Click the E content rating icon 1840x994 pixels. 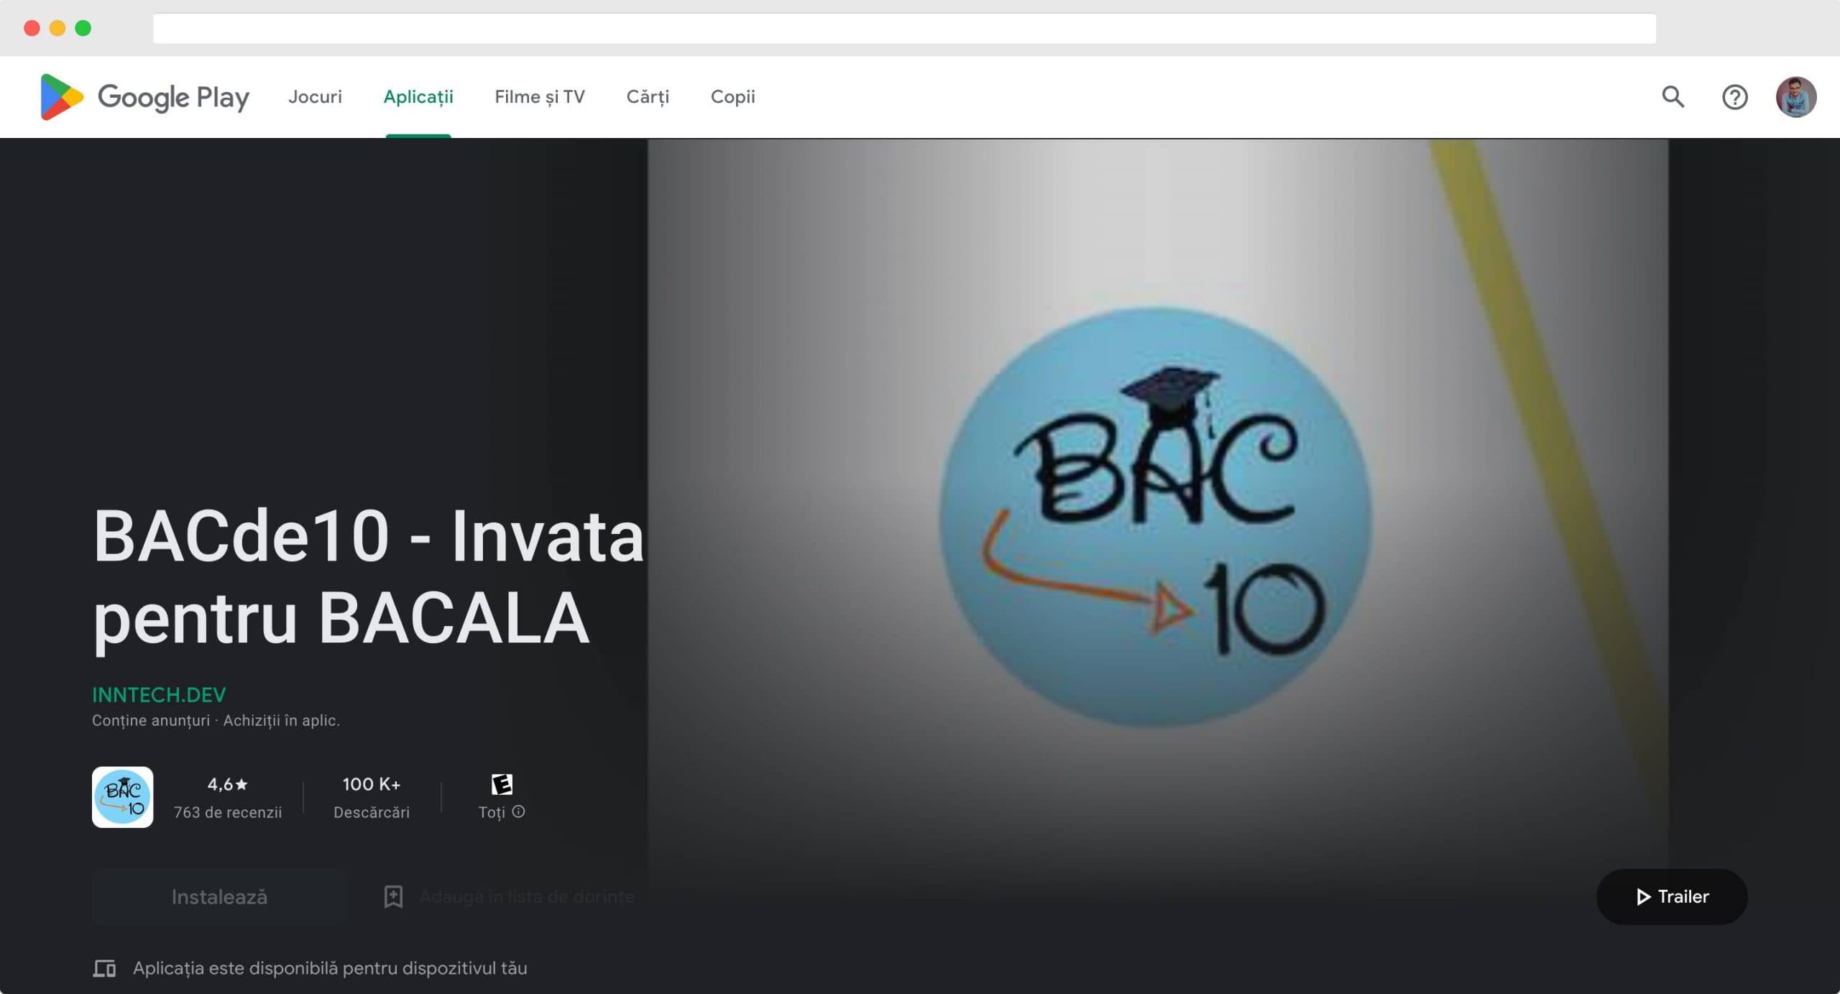point(502,784)
